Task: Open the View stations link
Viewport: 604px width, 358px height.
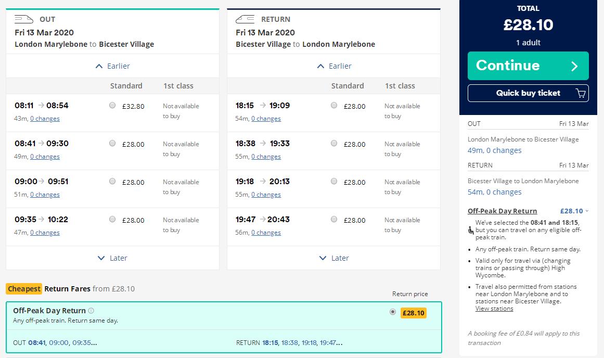Action: [x=494, y=309]
